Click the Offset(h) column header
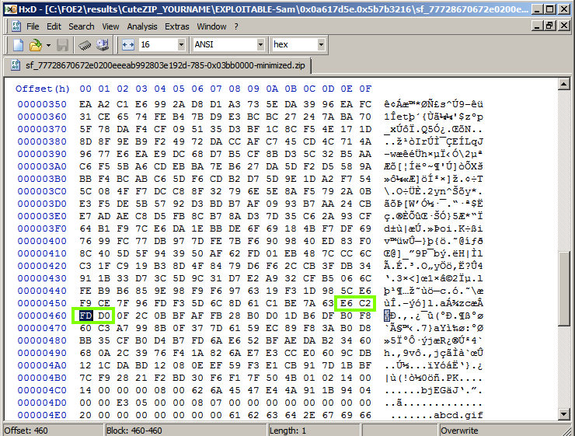 43,89
